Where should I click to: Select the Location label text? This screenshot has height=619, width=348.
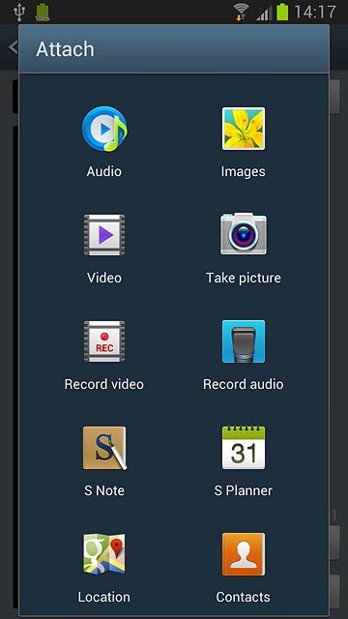click(104, 597)
